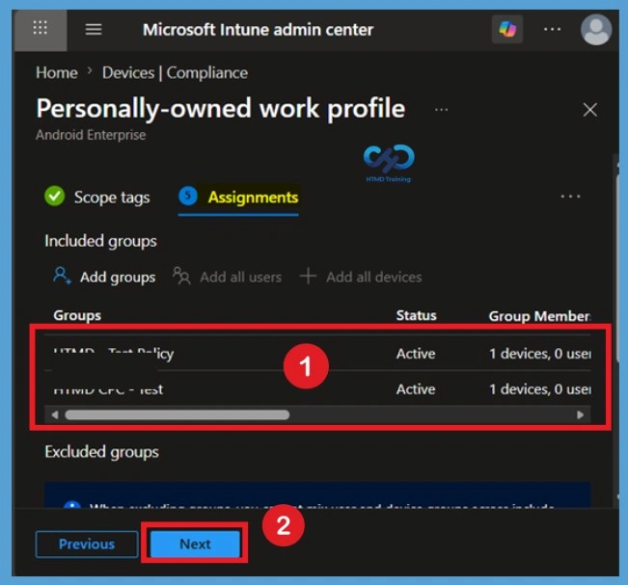Open the app launcher waffle icon
628x585 pixels.
coord(41,29)
